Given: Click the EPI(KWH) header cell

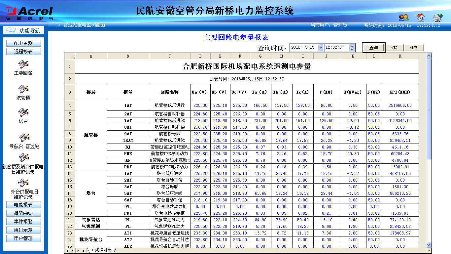Looking at the screenshot, I should (400, 92).
